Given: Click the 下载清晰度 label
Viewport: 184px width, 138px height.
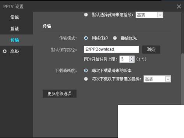Looking at the screenshot, I should (x=66, y=71).
